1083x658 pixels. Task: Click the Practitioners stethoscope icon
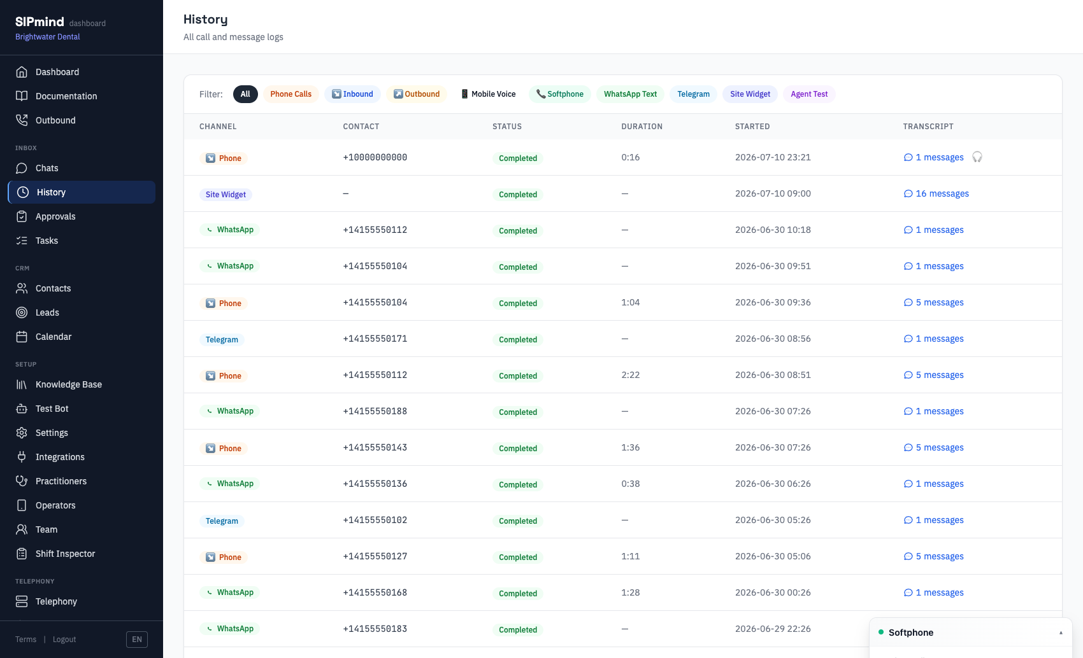(x=22, y=481)
